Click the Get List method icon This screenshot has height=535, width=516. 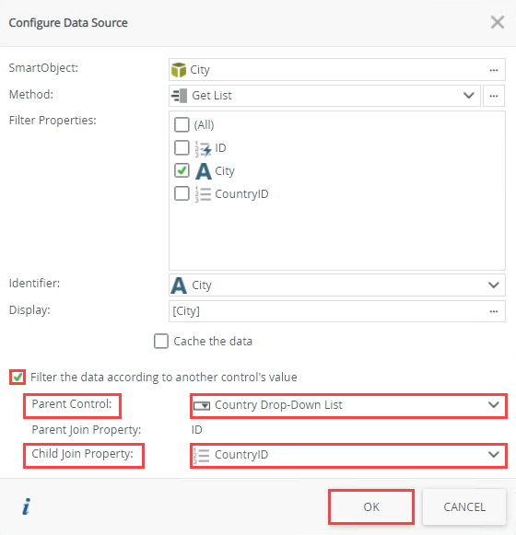[180, 96]
